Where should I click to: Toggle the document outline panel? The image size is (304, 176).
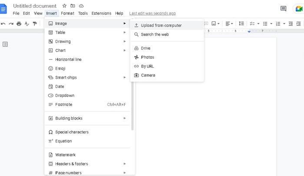6,44
